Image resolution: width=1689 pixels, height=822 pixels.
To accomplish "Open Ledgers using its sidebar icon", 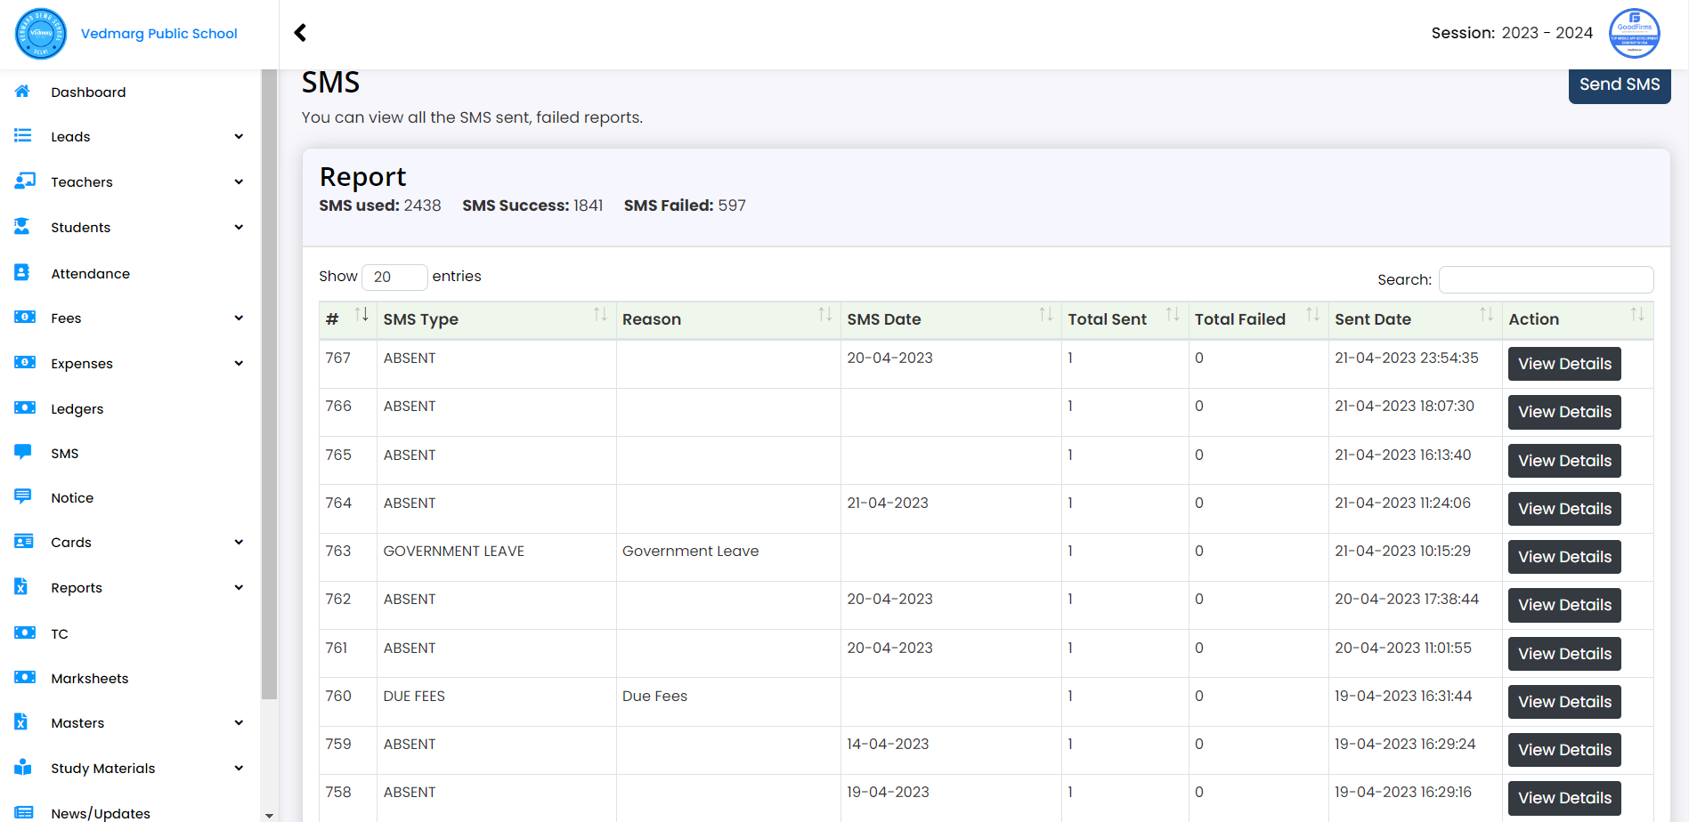I will click(22, 408).
